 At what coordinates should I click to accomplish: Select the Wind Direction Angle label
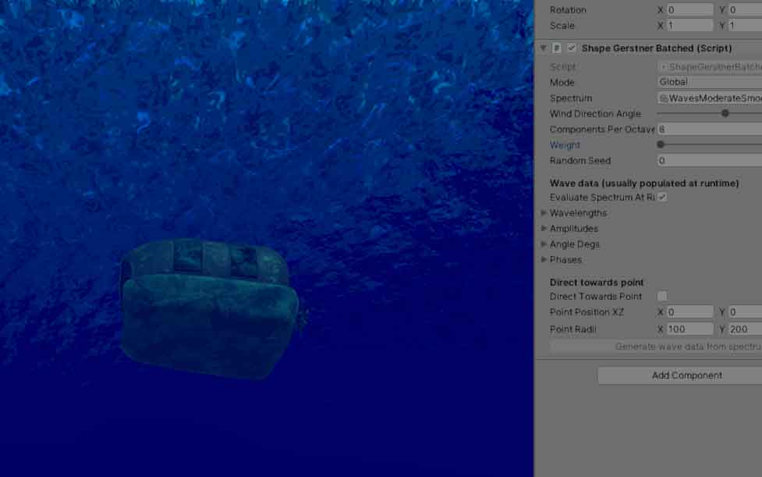tap(596, 113)
